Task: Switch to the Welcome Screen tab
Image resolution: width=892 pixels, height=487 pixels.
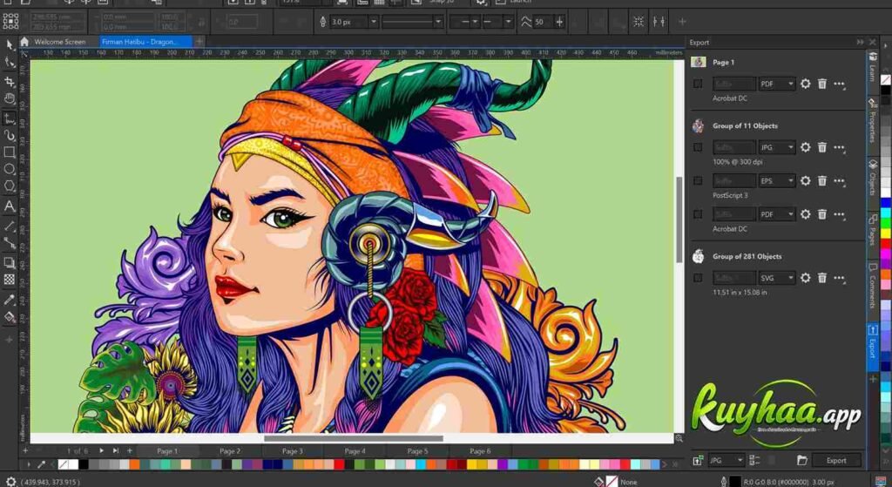Action: coord(60,42)
